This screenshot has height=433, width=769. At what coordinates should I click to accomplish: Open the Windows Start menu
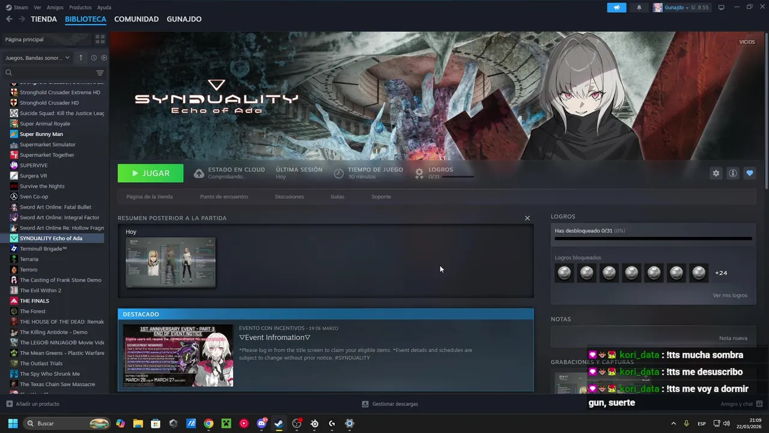pyautogui.click(x=13, y=423)
